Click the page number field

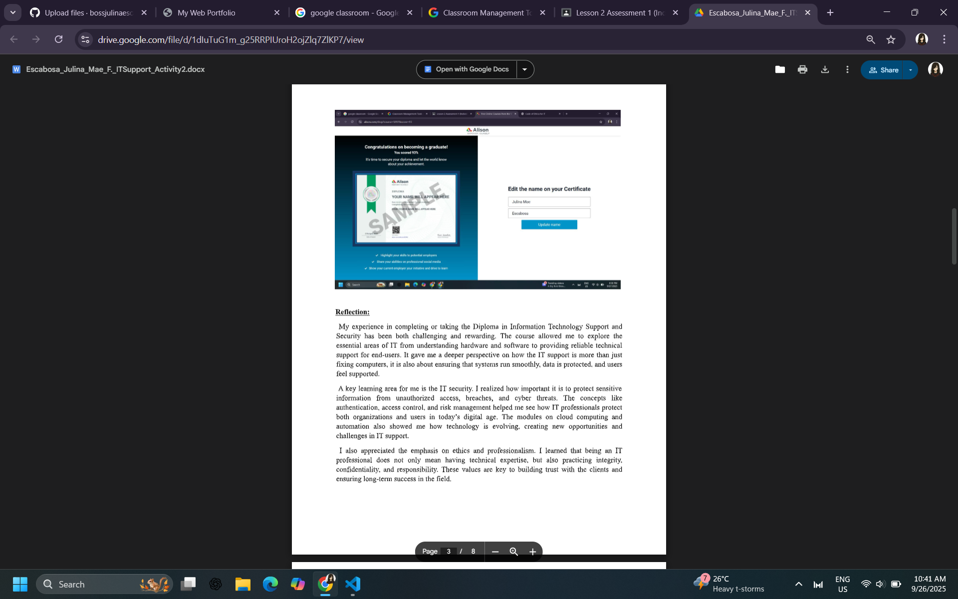click(x=449, y=552)
